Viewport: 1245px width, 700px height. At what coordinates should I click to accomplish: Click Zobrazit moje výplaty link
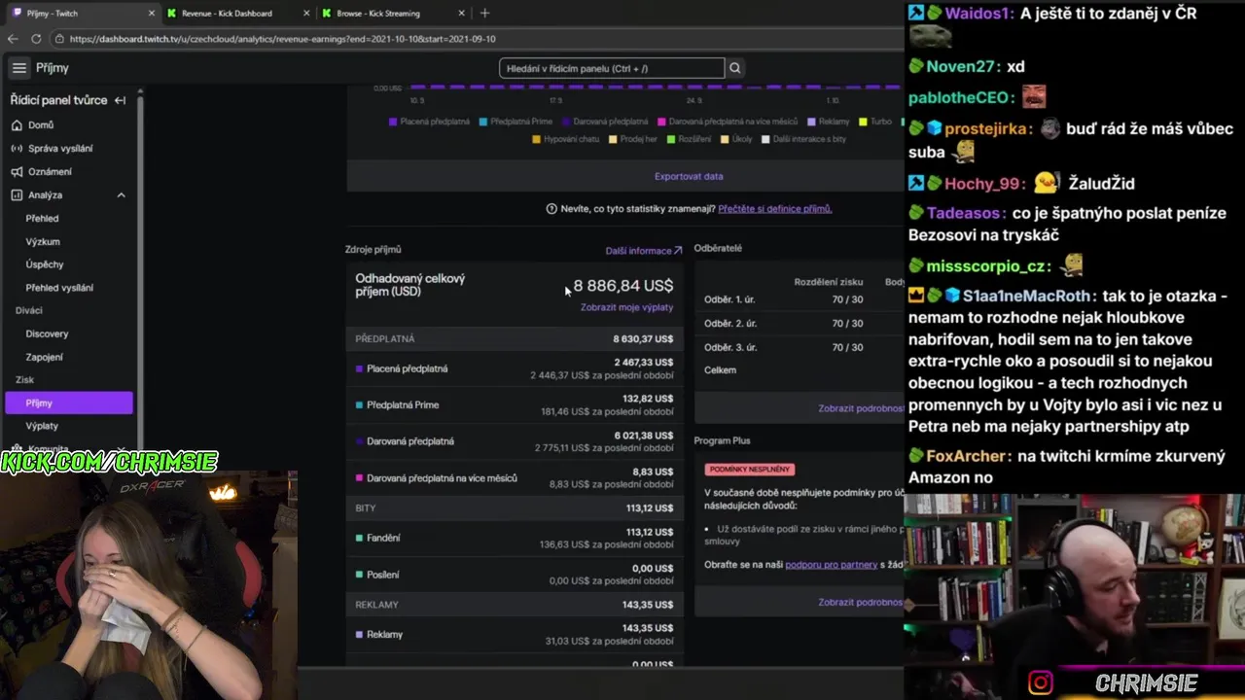(x=626, y=307)
